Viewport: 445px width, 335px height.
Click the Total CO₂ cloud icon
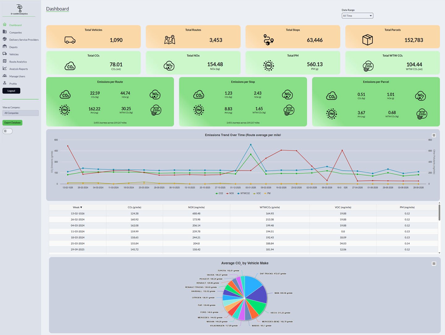(x=70, y=66)
